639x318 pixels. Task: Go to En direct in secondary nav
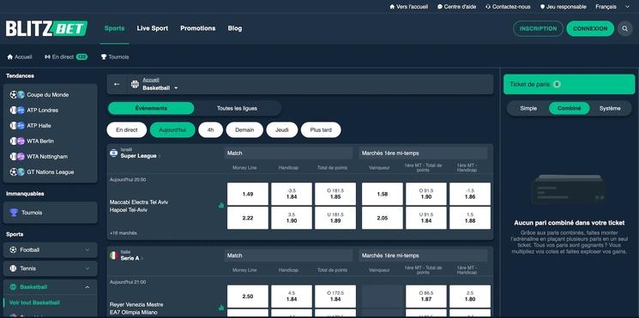pos(66,57)
